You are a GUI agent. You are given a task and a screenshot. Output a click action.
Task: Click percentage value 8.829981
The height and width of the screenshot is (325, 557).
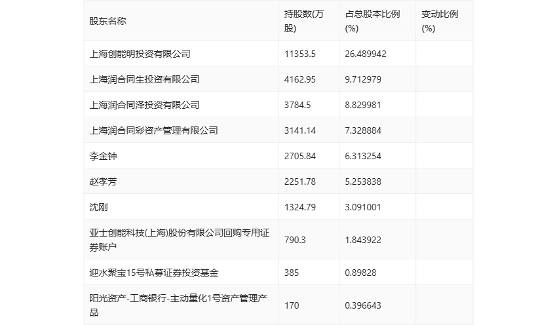tap(363, 105)
